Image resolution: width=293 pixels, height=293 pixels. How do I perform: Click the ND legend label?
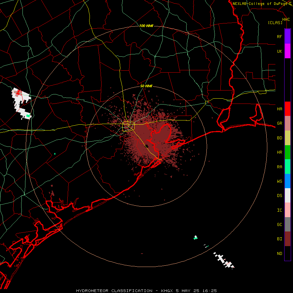(x=279, y=254)
